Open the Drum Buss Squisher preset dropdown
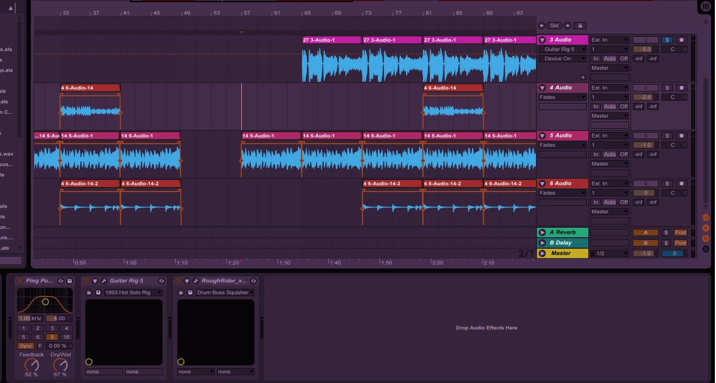This screenshot has height=383, width=716. [225, 293]
